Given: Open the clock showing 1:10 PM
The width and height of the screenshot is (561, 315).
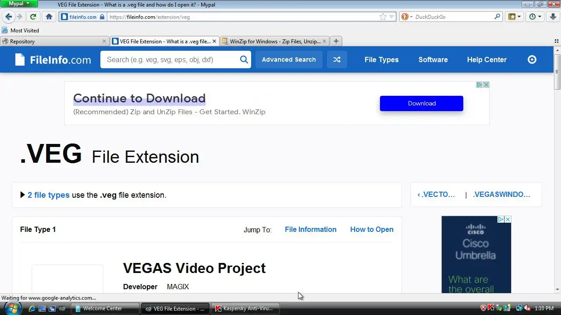Looking at the screenshot, I should tap(544, 308).
